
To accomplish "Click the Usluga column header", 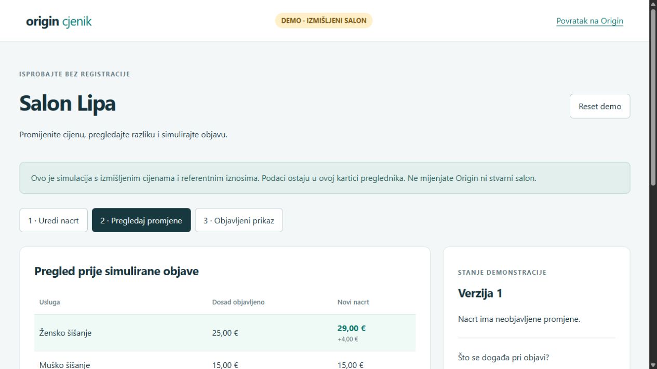I will (x=49, y=302).
